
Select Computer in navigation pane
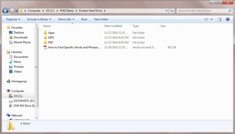[18, 91]
